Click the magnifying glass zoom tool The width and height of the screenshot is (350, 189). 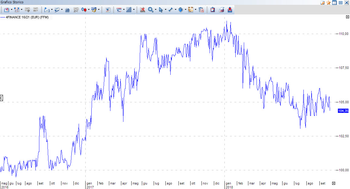point(150,10)
